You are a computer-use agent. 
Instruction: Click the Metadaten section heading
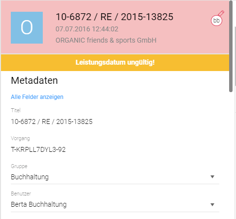pos(34,80)
